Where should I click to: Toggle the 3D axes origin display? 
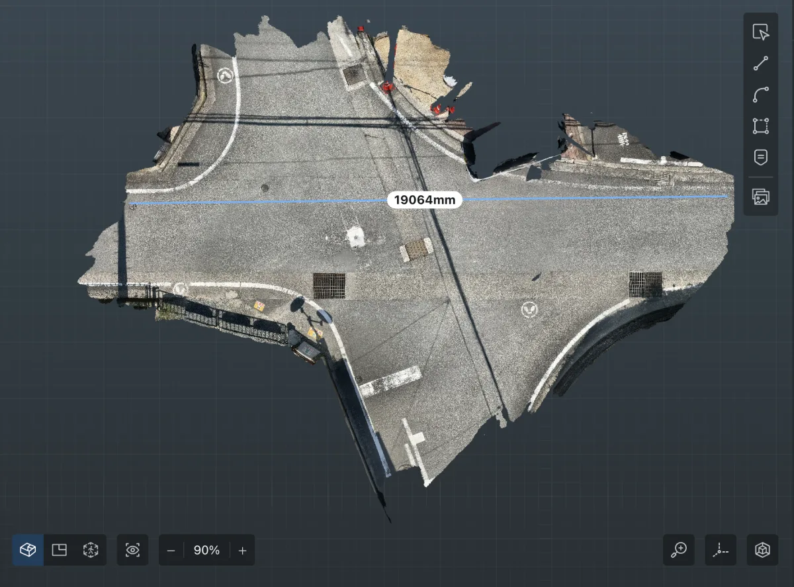click(x=721, y=550)
